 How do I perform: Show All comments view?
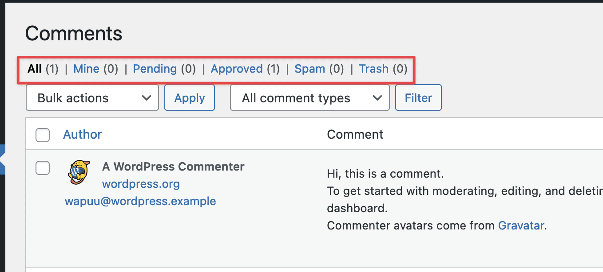click(x=35, y=69)
